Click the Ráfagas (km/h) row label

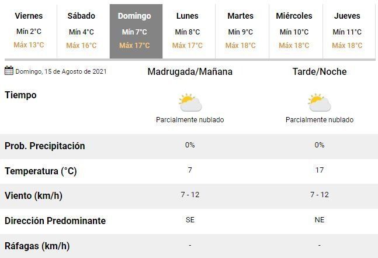click(x=37, y=246)
